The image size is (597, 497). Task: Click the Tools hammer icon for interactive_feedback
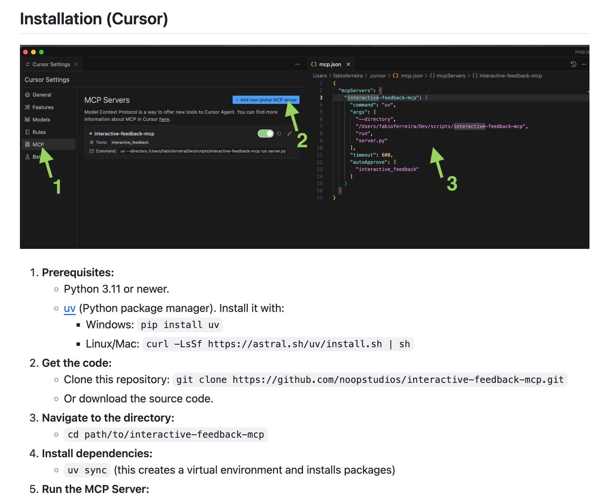click(93, 143)
